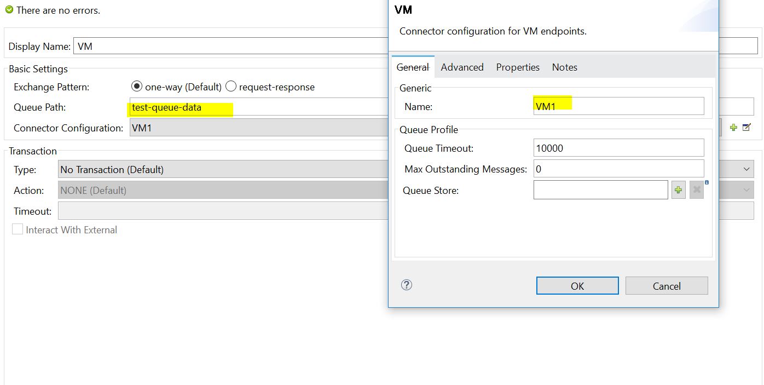Select one-way exchange pattern
The height and width of the screenshot is (385, 764).
pyautogui.click(x=137, y=87)
